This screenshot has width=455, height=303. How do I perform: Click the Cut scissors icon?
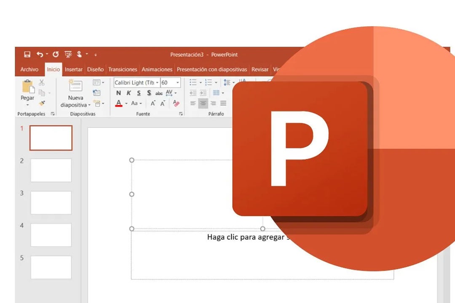[x=42, y=82]
